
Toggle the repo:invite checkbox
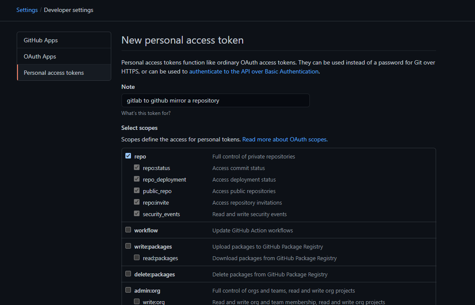tap(137, 202)
